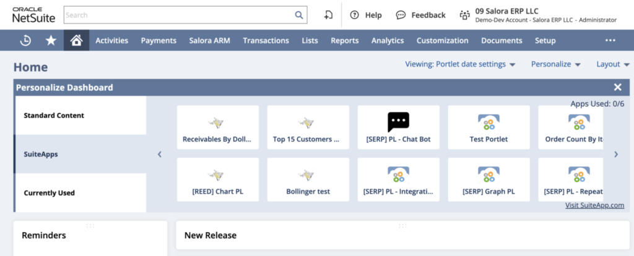Click into the Search input field
Image resolution: width=634 pixels, height=256 pixels.
pos(176,15)
